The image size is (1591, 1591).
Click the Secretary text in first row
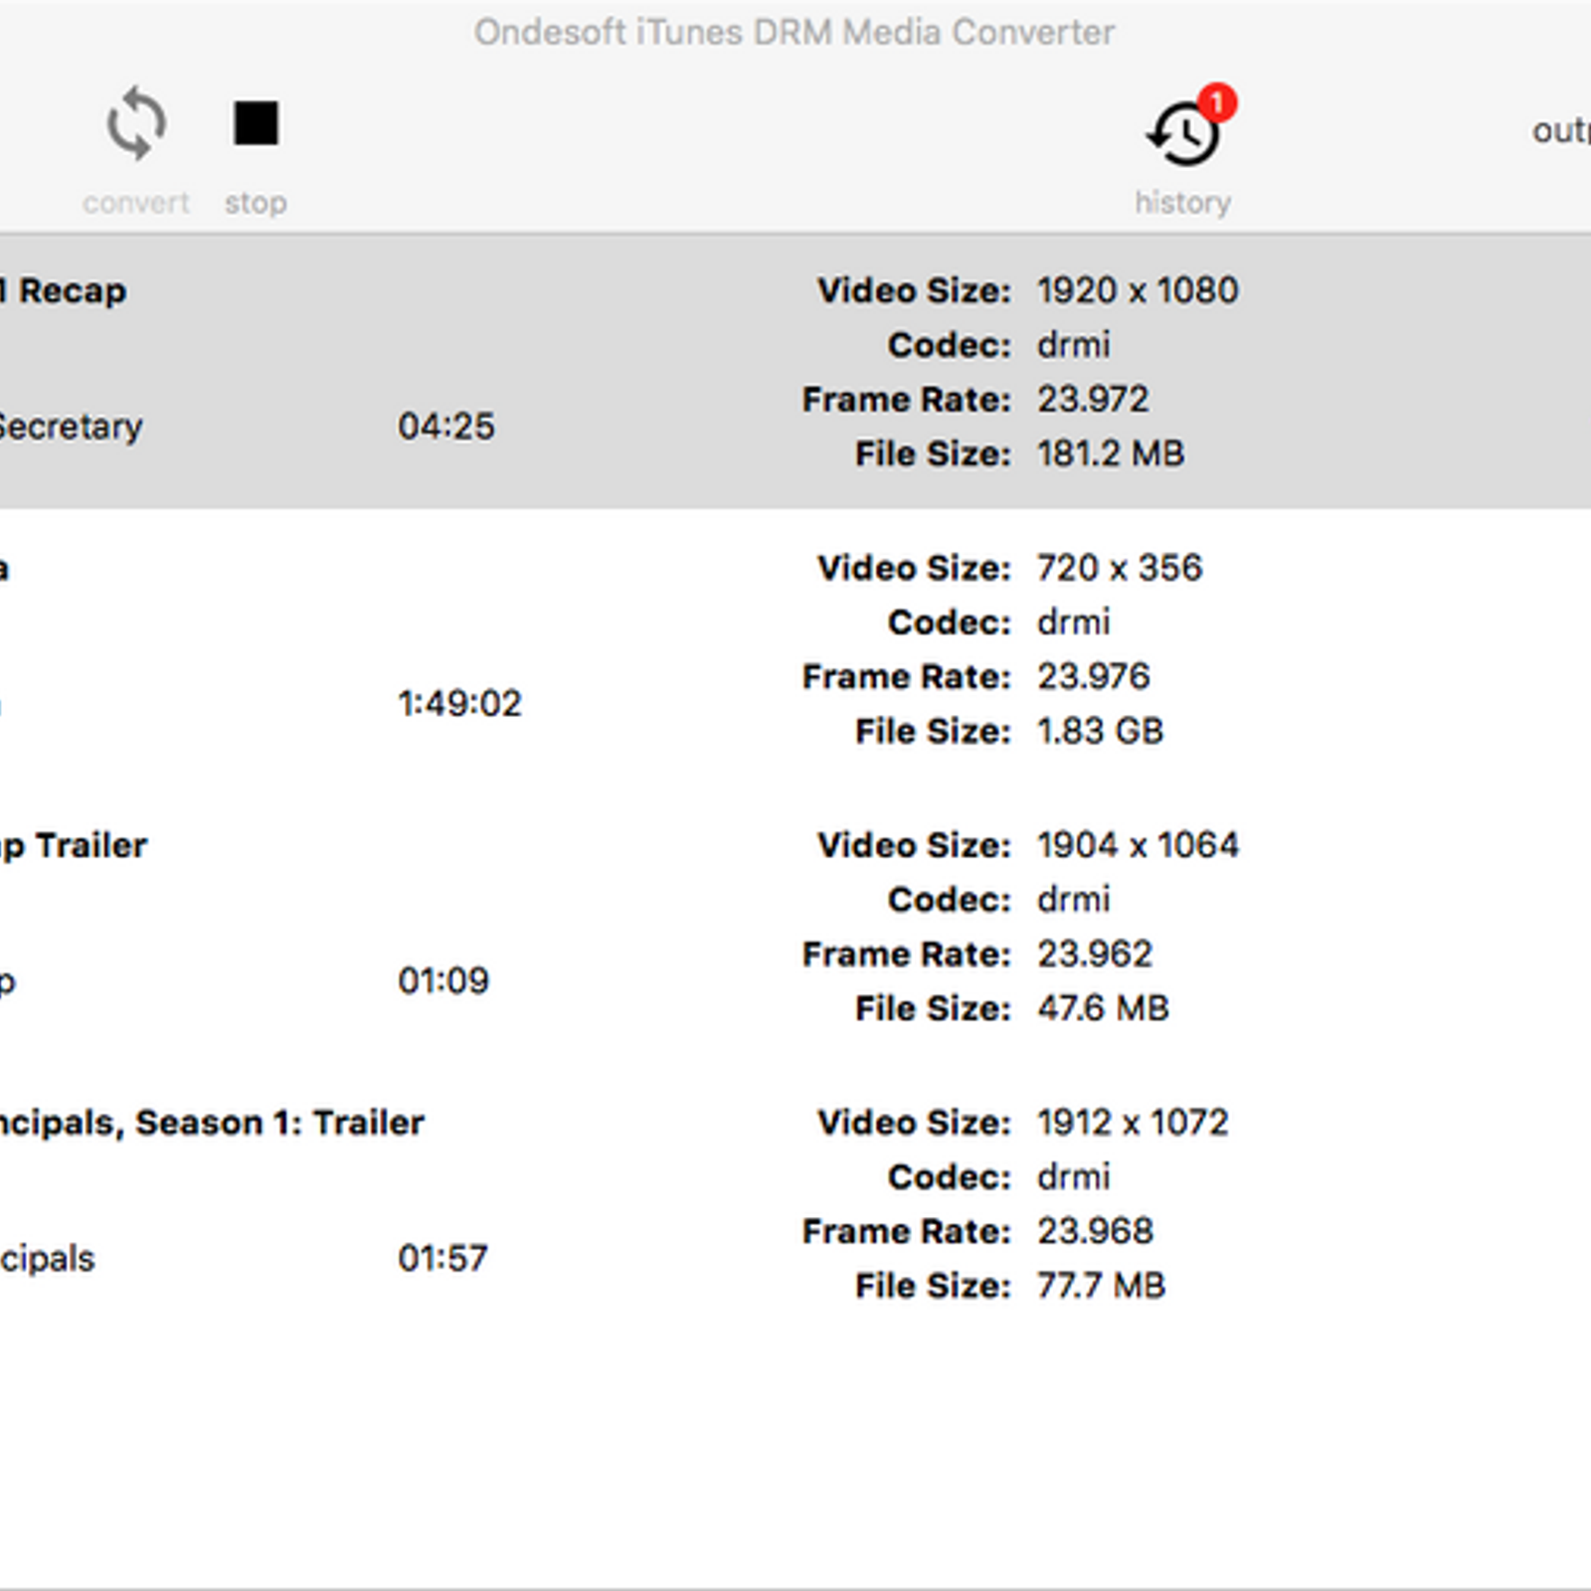(x=70, y=427)
